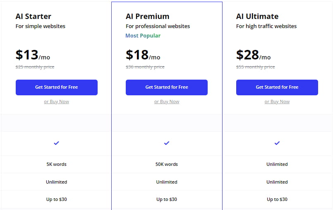
Task: Click the Most Popular label
Action: point(143,35)
